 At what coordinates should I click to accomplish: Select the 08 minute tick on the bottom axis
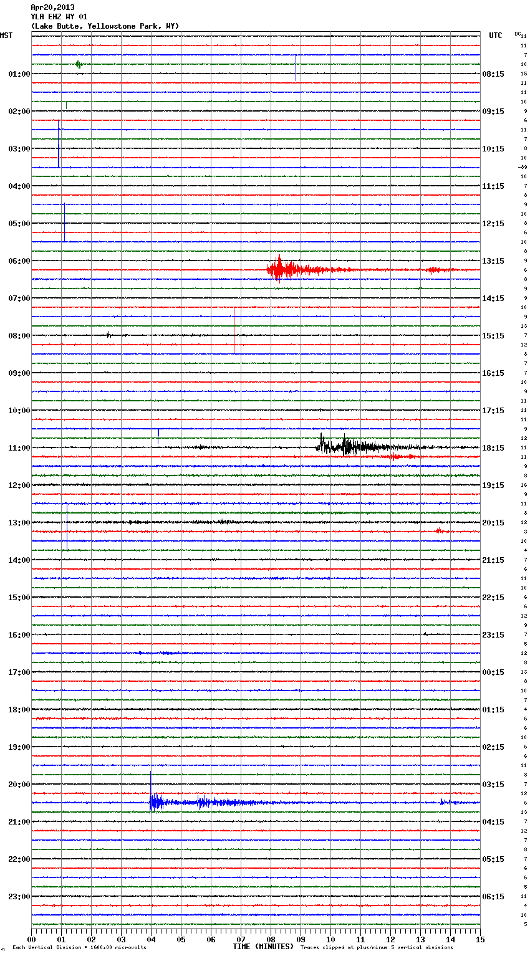pos(271,939)
